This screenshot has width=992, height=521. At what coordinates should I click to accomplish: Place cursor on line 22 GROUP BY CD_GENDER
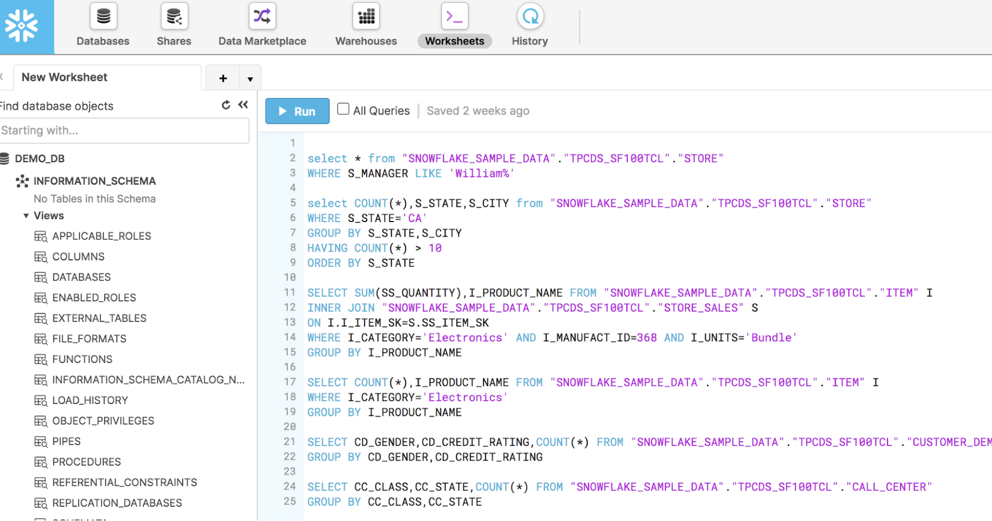click(425, 457)
